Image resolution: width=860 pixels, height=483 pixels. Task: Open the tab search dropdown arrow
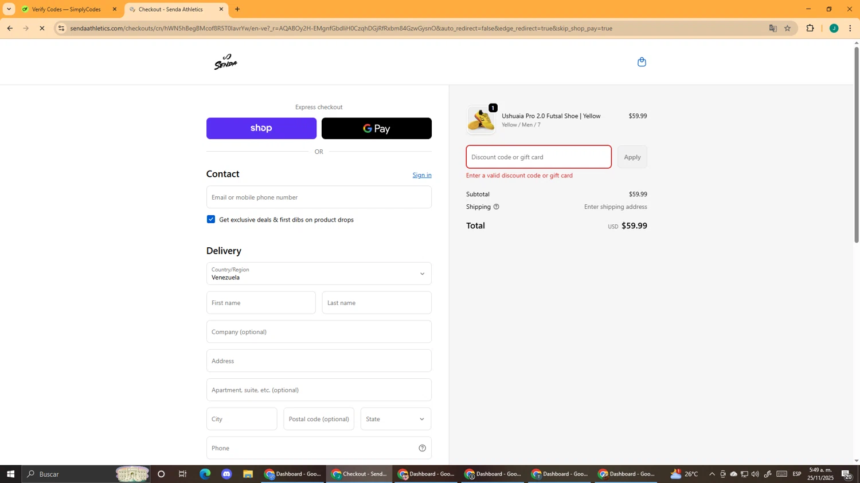9,9
